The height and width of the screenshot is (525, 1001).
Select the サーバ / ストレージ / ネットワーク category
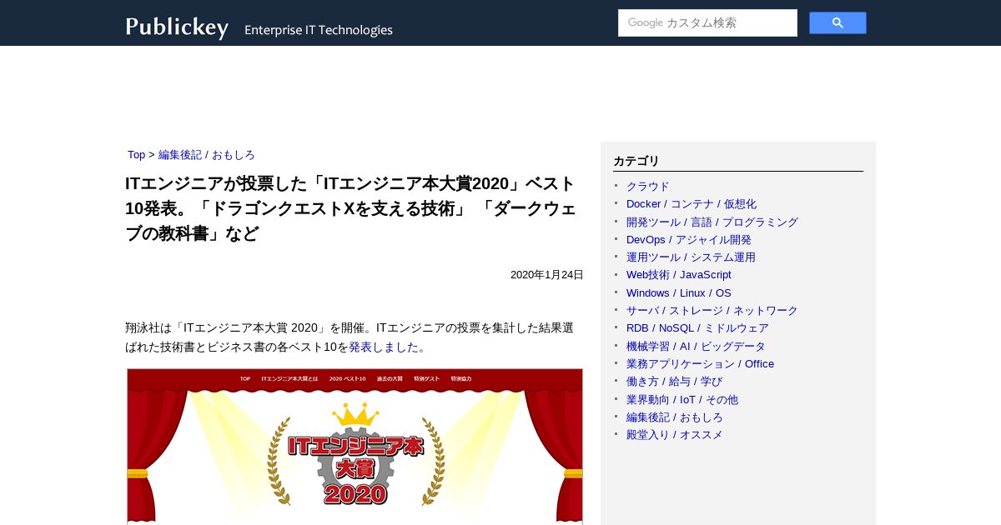point(712,311)
